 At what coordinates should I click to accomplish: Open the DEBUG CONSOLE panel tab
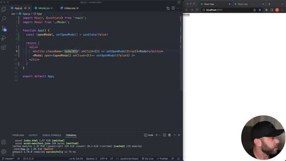pyautogui.click(x=52, y=135)
